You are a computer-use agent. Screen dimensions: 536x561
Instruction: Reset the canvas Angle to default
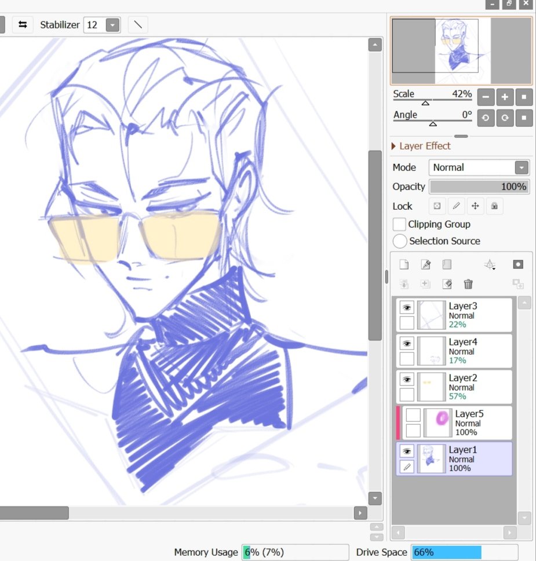click(523, 118)
